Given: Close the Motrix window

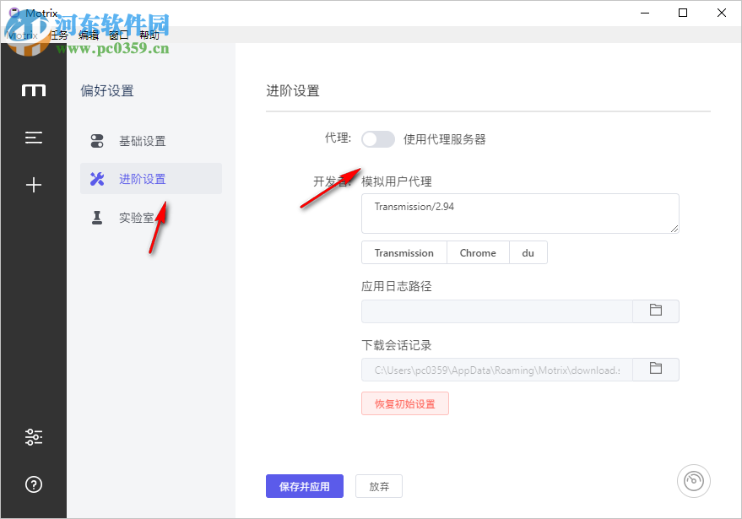Looking at the screenshot, I should point(721,13).
